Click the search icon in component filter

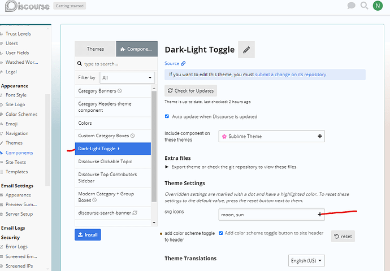[x=80, y=64]
